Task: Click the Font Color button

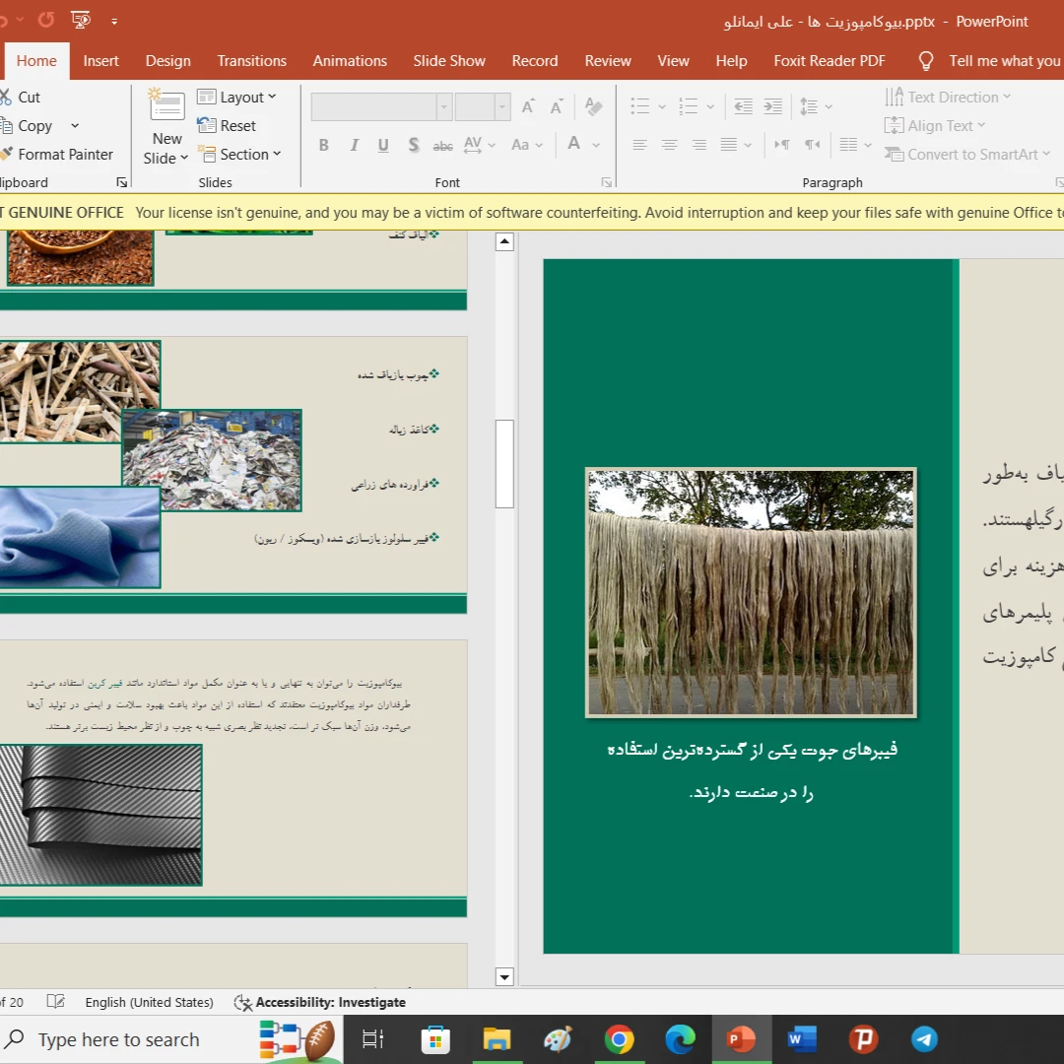Action: pos(573,145)
